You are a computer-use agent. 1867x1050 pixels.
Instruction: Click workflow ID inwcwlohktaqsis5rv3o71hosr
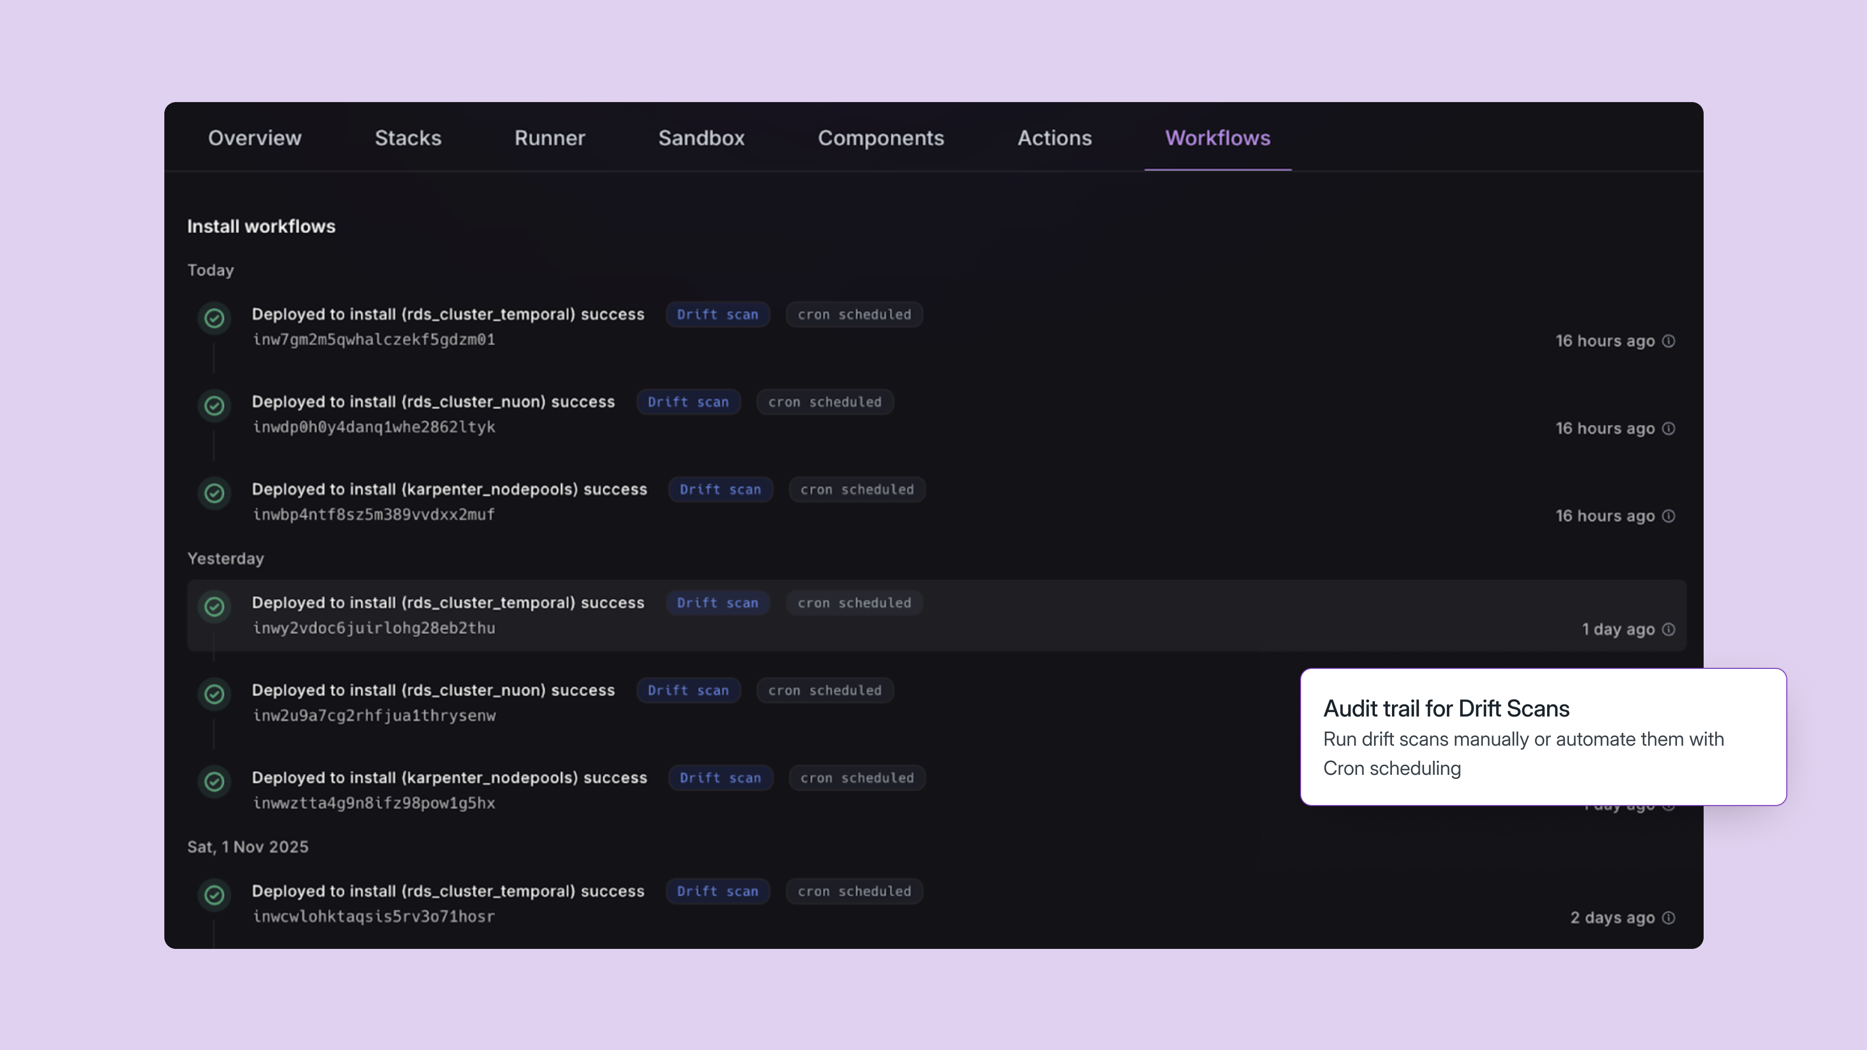point(374,917)
